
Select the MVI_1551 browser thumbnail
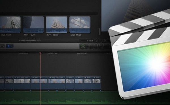tap(10, 25)
